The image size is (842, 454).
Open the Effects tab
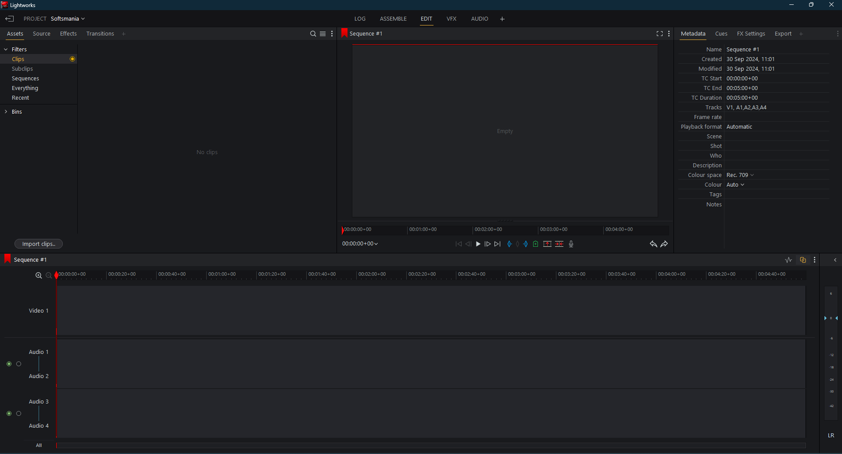coord(68,34)
